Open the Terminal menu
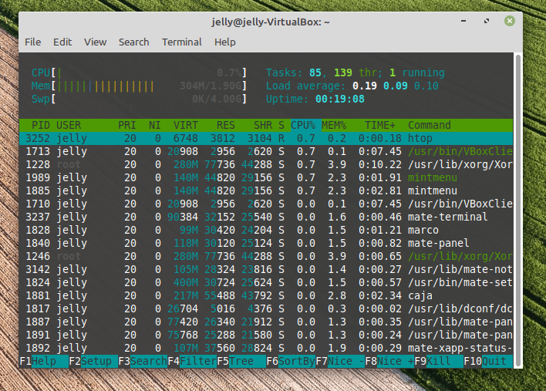Image resolution: width=546 pixels, height=391 pixels. pyautogui.click(x=181, y=42)
